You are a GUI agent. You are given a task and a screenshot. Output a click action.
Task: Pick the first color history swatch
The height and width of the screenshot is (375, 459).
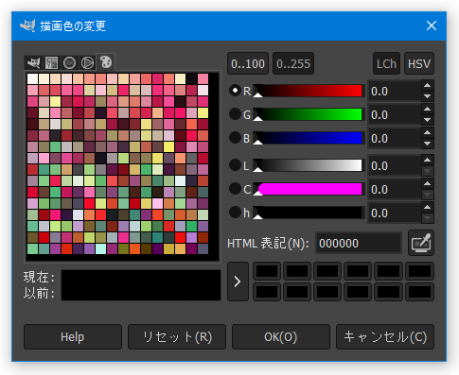pyautogui.click(x=267, y=271)
